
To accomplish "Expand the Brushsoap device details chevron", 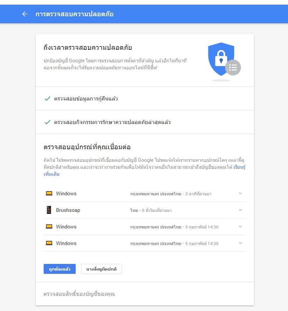I will [x=240, y=210].
